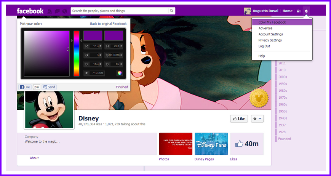Image resolution: width=331 pixels, height=176 pixels.
Task: Jump to 2011 on timeline
Action: 282,63
